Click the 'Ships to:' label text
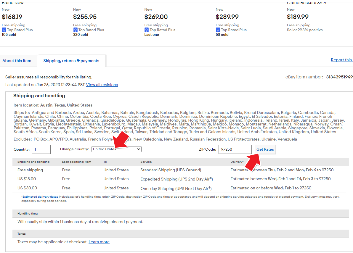Image resolution: width=353 pixels, height=253 pixels. [22, 112]
